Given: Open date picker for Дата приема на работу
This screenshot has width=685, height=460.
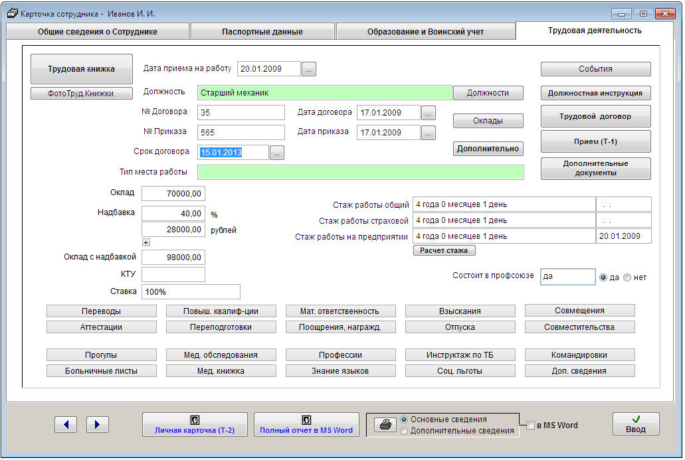Looking at the screenshot, I should 310,69.
